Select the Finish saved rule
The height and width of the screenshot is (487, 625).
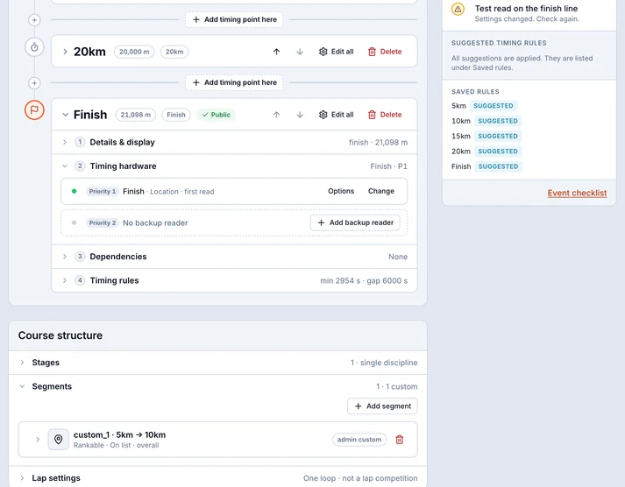(x=461, y=166)
